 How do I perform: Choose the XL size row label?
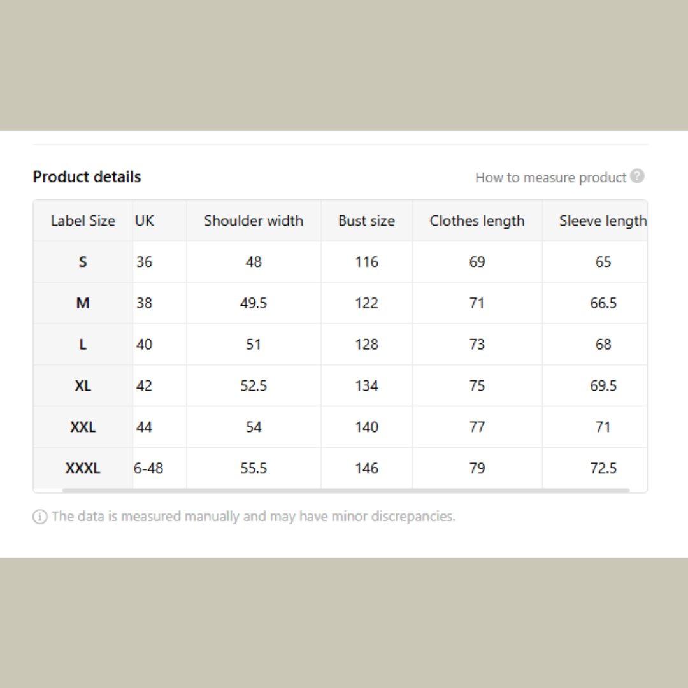(x=83, y=386)
